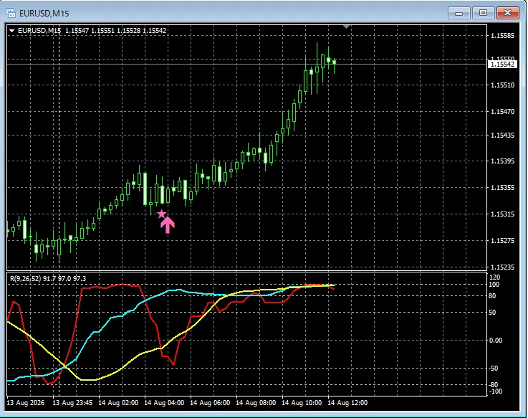This screenshot has height=418, width=528.
Task: Click the EURUSD,M15 window title text
Action: (44, 14)
